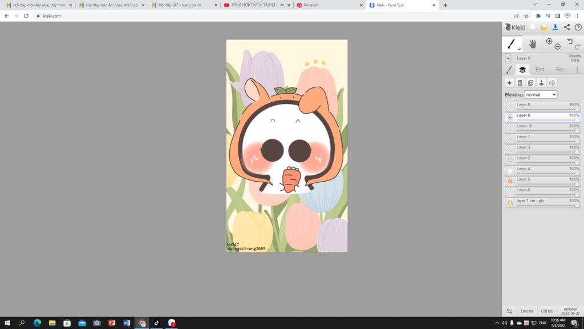Switch to the Brush settings tab
The height and width of the screenshot is (329, 584).
[x=509, y=70]
